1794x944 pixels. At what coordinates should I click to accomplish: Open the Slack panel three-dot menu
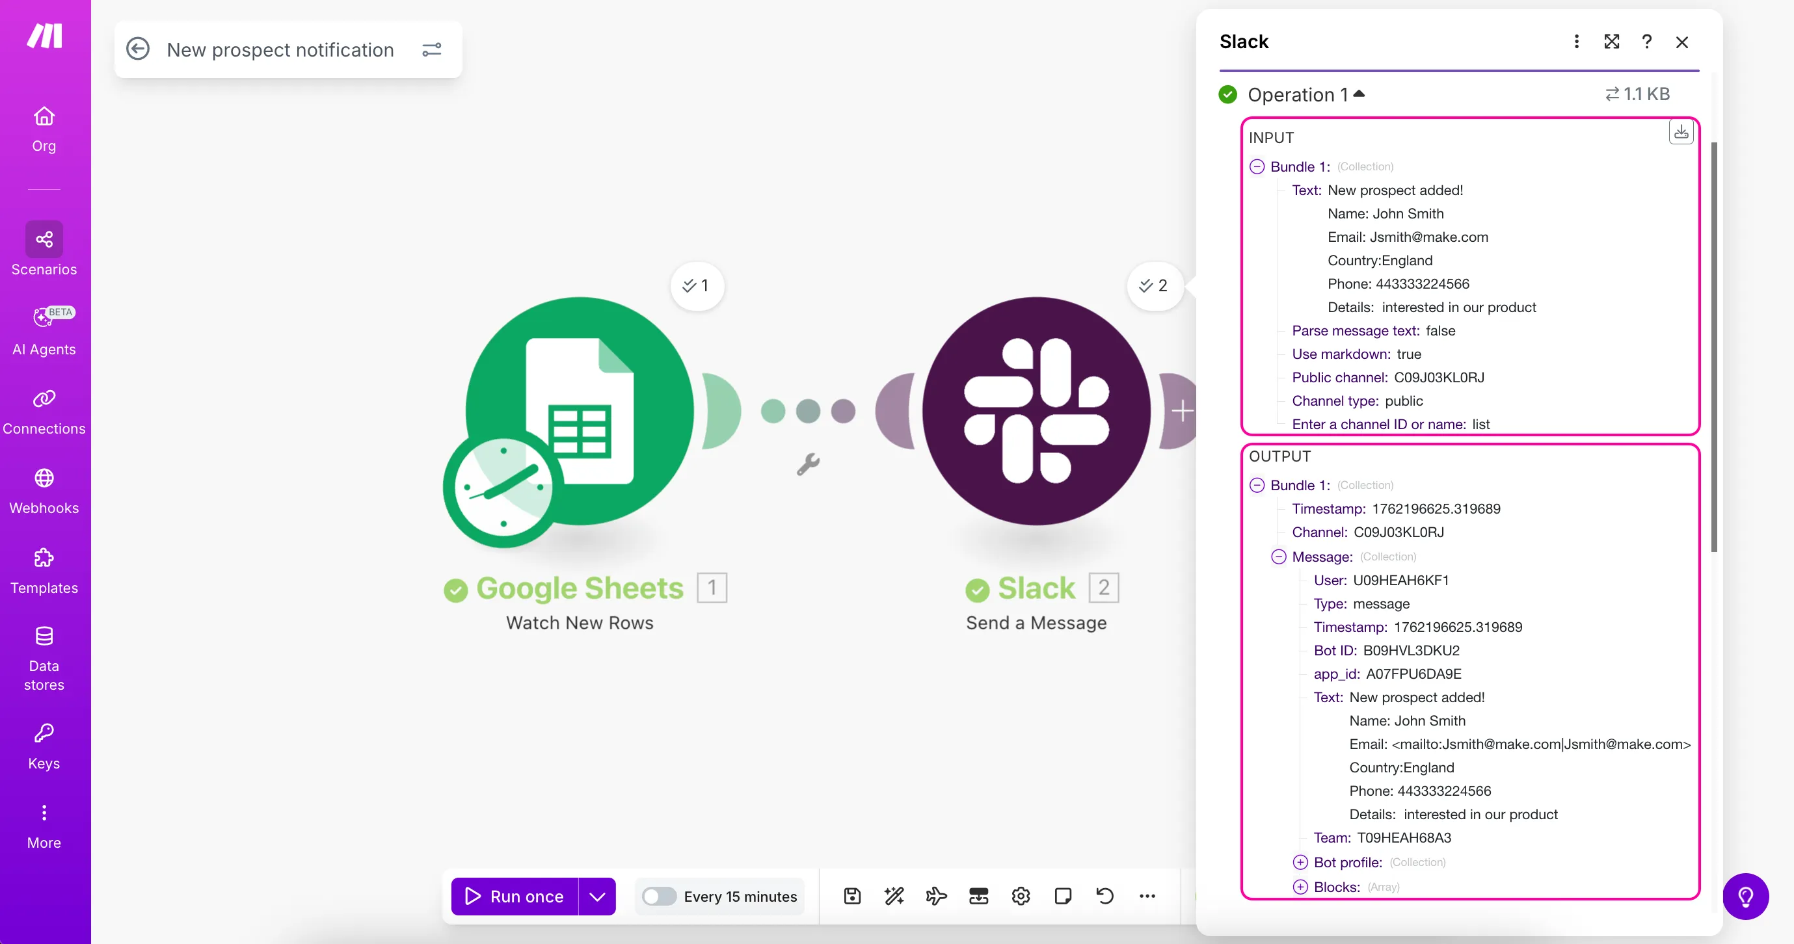[x=1577, y=42]
